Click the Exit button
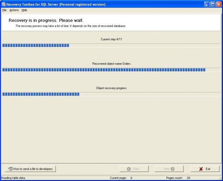The image size is (223, 181). [205, 169]
